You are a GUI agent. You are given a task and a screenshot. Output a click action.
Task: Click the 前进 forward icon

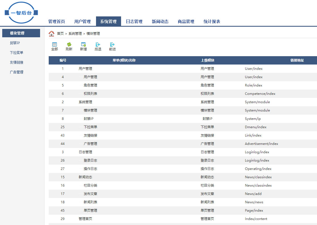pos(112,44)
